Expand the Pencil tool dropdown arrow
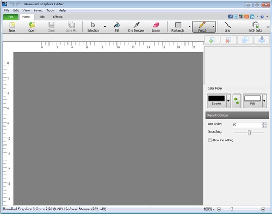272x214 pixels. pyautogui.click(x=213, y=27)
